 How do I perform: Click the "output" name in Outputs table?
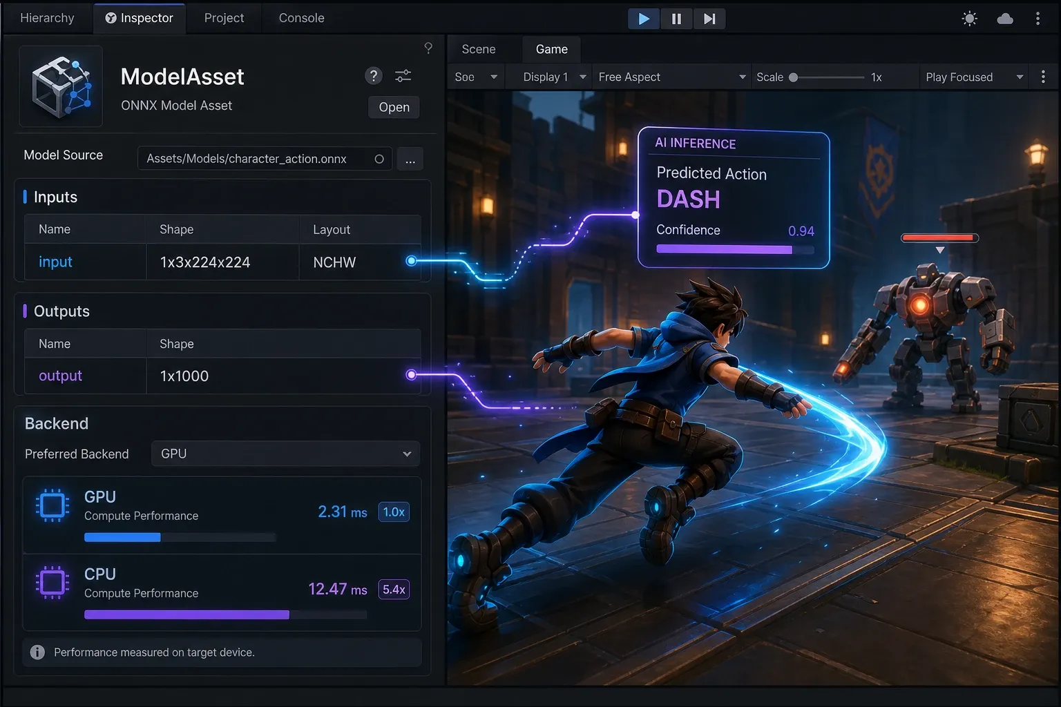coord(60,376)
